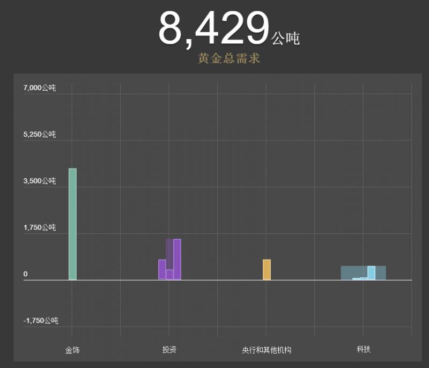This screenshot has width=429, height=368.
Task: Click the 科技 axis label
Action: (x=364, y=349)
